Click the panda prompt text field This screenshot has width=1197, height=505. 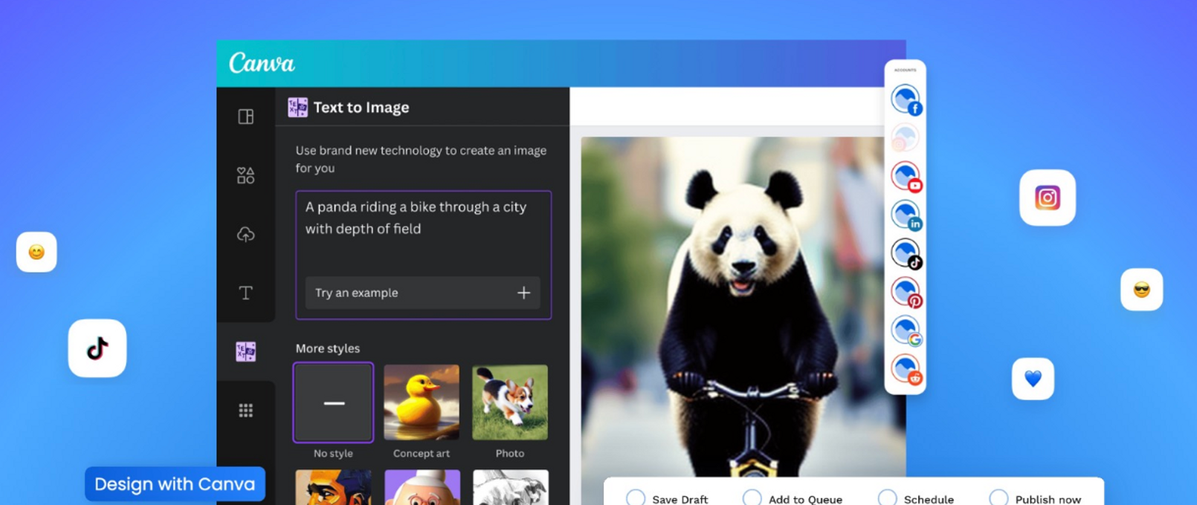click(424, 255)
